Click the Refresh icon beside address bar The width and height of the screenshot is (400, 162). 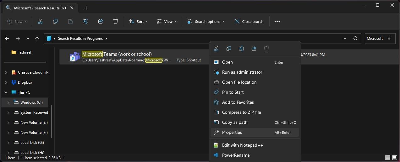(x=355, y=39)
